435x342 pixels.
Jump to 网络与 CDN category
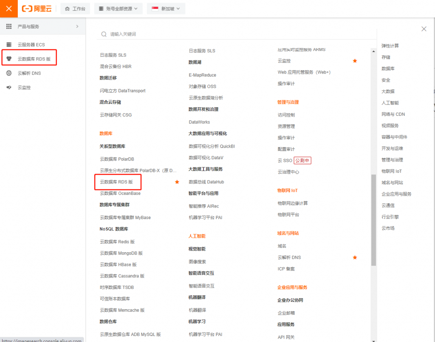(x=393, y=114)
